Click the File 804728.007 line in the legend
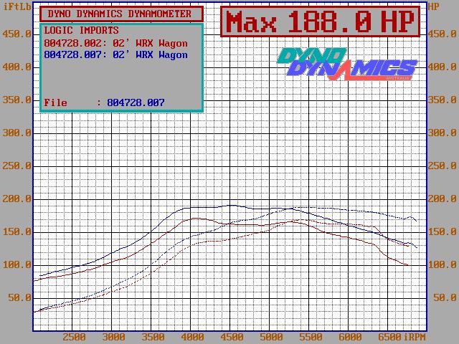 click(104, 102)
